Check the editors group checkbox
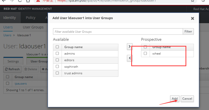 (x=57, y=60)
